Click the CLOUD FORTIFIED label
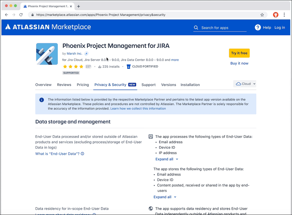 tap(145, 66)
